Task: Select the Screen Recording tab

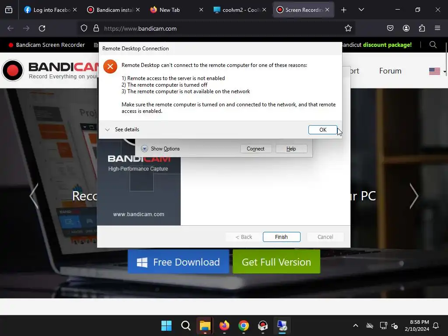Action: (x=300, y=10)
